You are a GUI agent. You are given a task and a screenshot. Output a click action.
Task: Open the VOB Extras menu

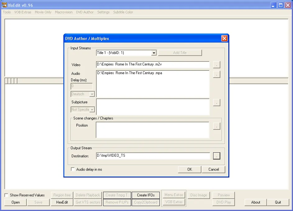(23, 12)
